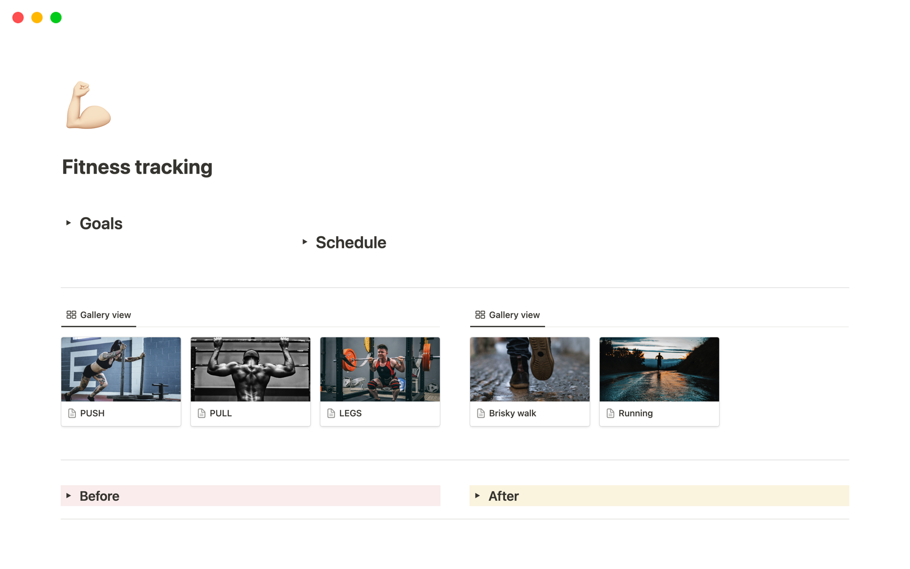Click the right Gallery view grid icon
Viewport: 910px width, 569px height.
click(480, 315)
